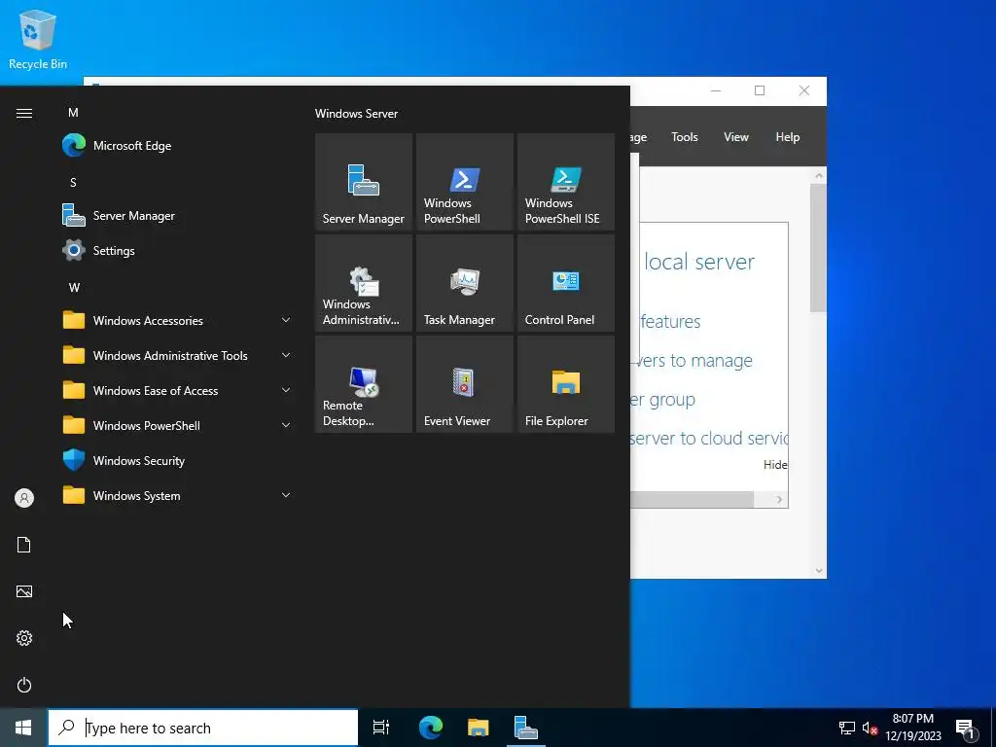This screenshot has width=996, height=747.
Task: Click the 'W' letter header in the app list
Action: (74, 287)
